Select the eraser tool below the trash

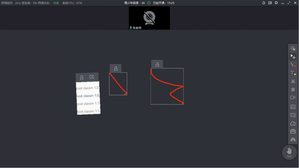[x=293, y=97]
